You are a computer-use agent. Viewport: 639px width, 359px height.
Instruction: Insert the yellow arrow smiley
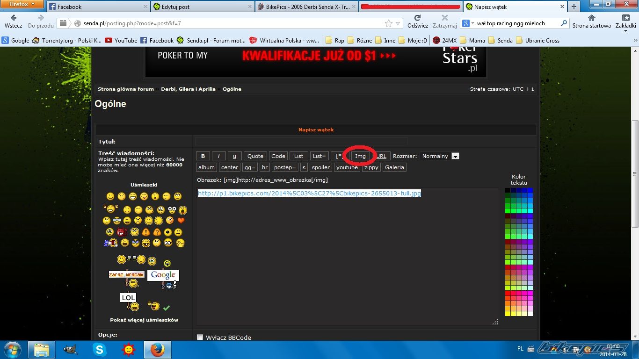168,232
